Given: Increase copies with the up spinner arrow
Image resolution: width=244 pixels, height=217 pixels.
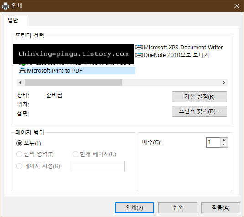Looking at the screenshot, I should pos(224,140).
